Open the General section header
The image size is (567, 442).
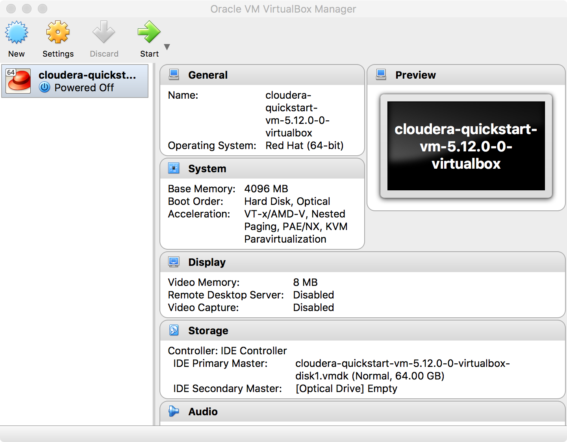(x=208, y=75)
